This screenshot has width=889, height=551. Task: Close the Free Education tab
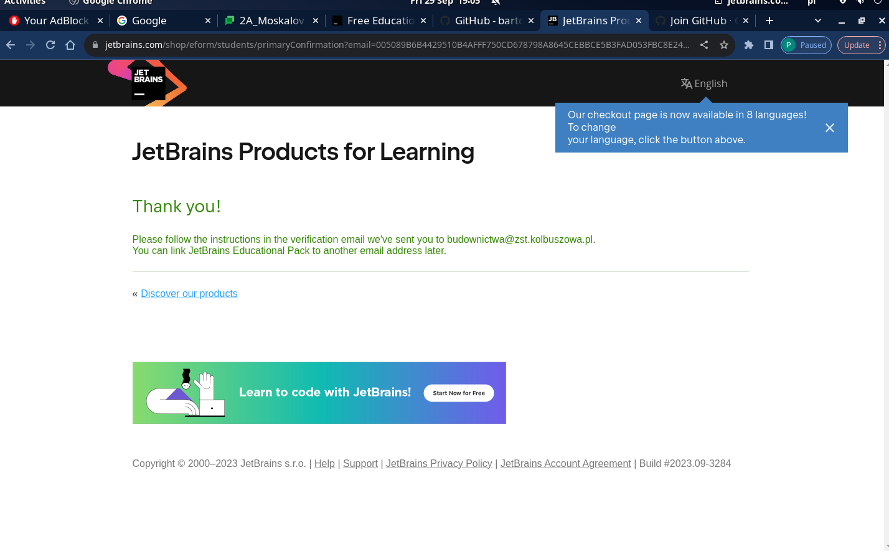(423, 21)
